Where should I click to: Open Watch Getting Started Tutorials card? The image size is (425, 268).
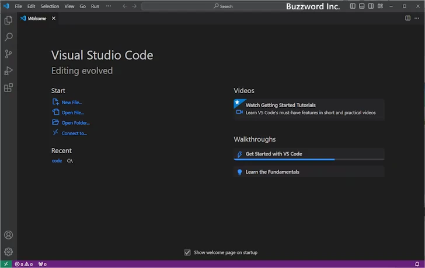(x=309, y=109)
